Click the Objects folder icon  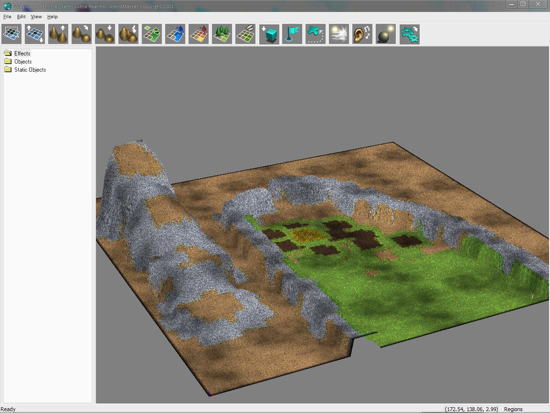click(8, 61)
